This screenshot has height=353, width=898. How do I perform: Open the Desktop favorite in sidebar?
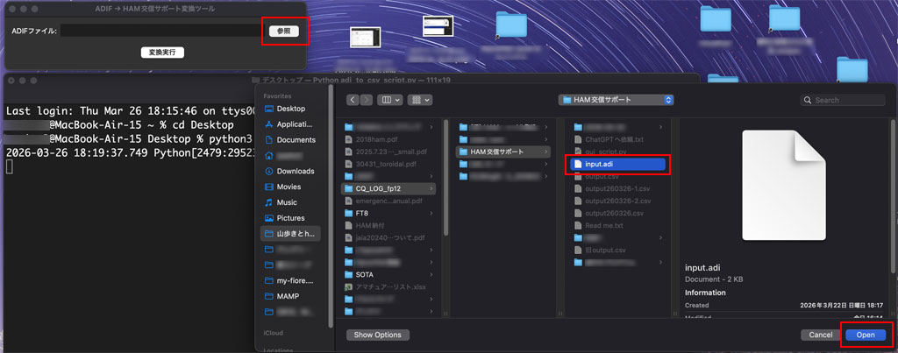click(289, 109)
